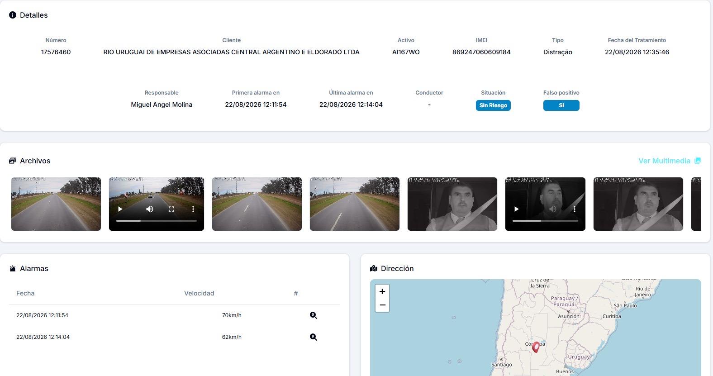Click the Primera alarma value 22/08/2026 12:11:54

[256, 105]
